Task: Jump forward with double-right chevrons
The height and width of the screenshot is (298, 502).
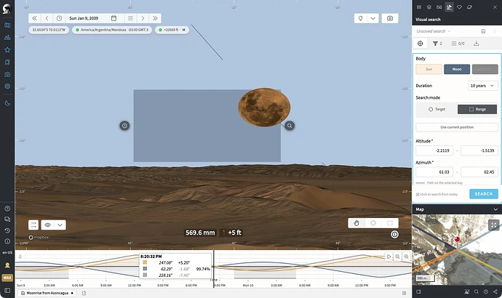Action: click(x=155, y=18)
